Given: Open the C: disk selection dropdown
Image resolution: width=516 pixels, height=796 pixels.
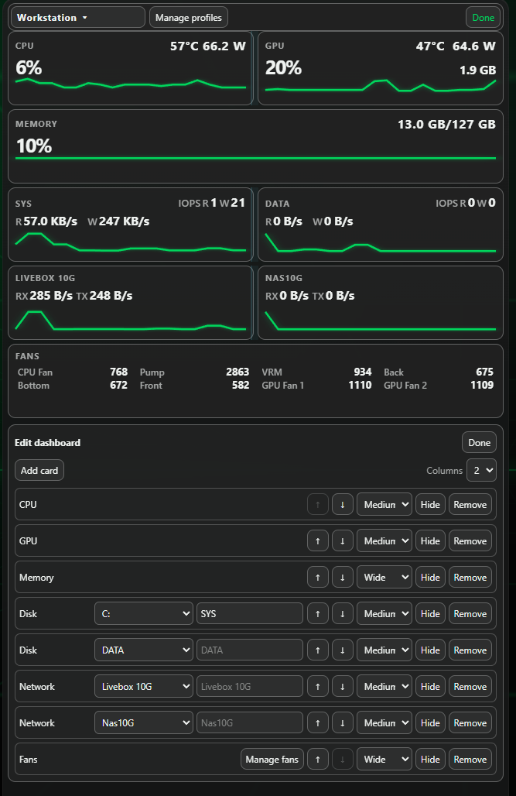Looking at the screenshot, I should point(144,614).
